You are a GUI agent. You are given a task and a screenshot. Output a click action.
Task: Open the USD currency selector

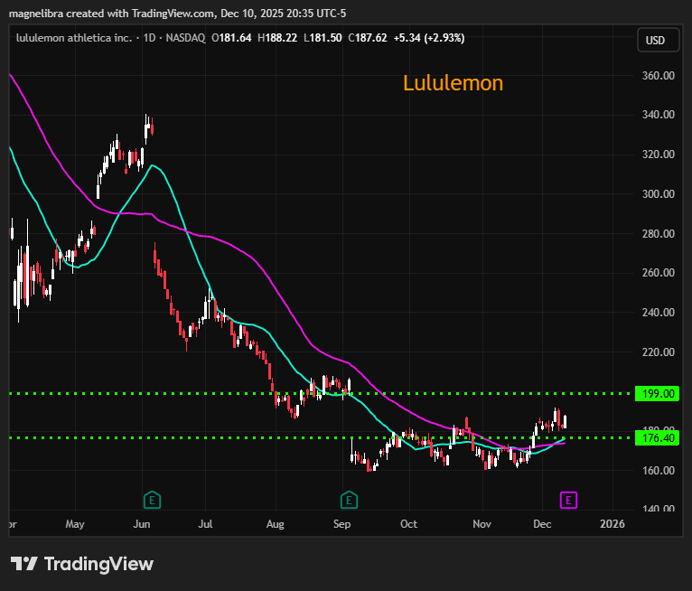(658, 40)
